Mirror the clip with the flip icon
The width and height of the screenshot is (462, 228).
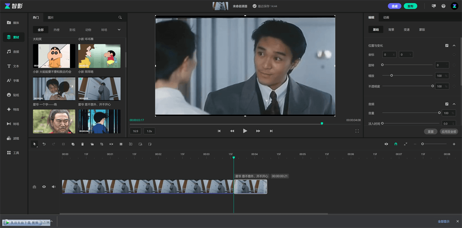click(112, 144)
